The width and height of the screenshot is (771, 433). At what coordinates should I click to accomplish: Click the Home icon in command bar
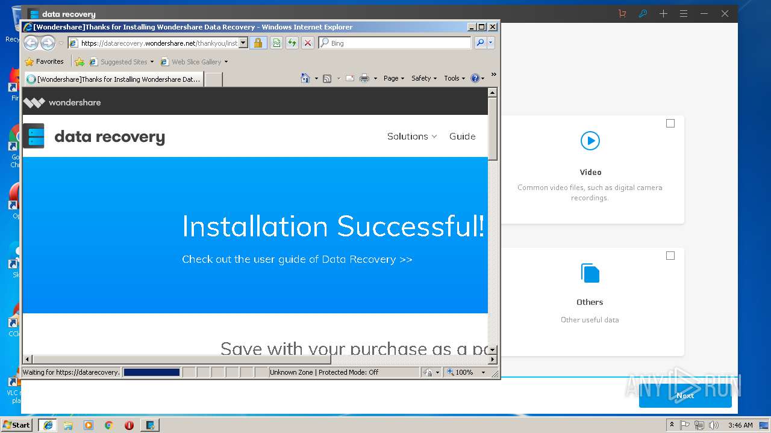click(x=305, y=78)
